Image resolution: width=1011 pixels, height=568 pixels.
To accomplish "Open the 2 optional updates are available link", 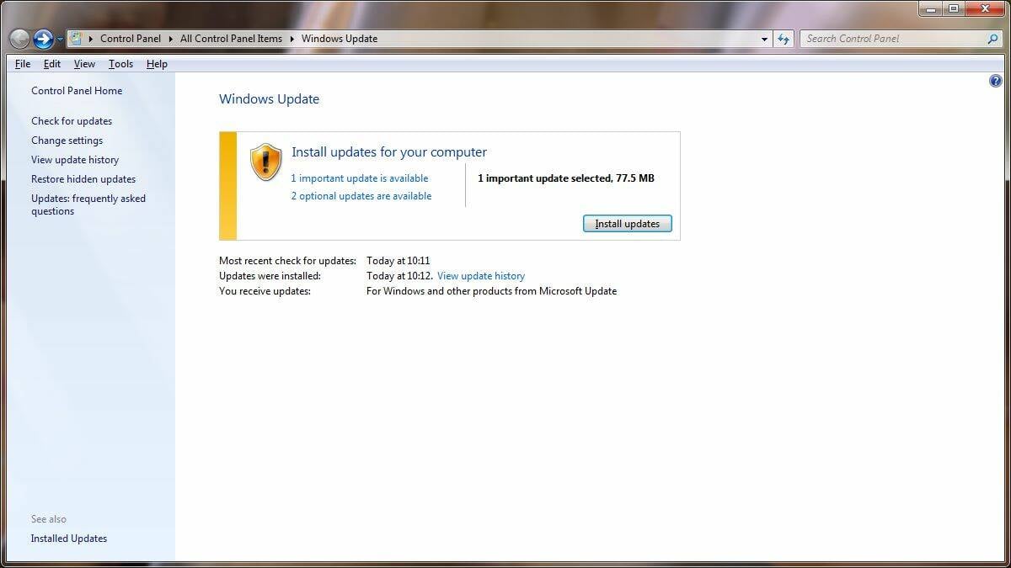I will 361,196.
